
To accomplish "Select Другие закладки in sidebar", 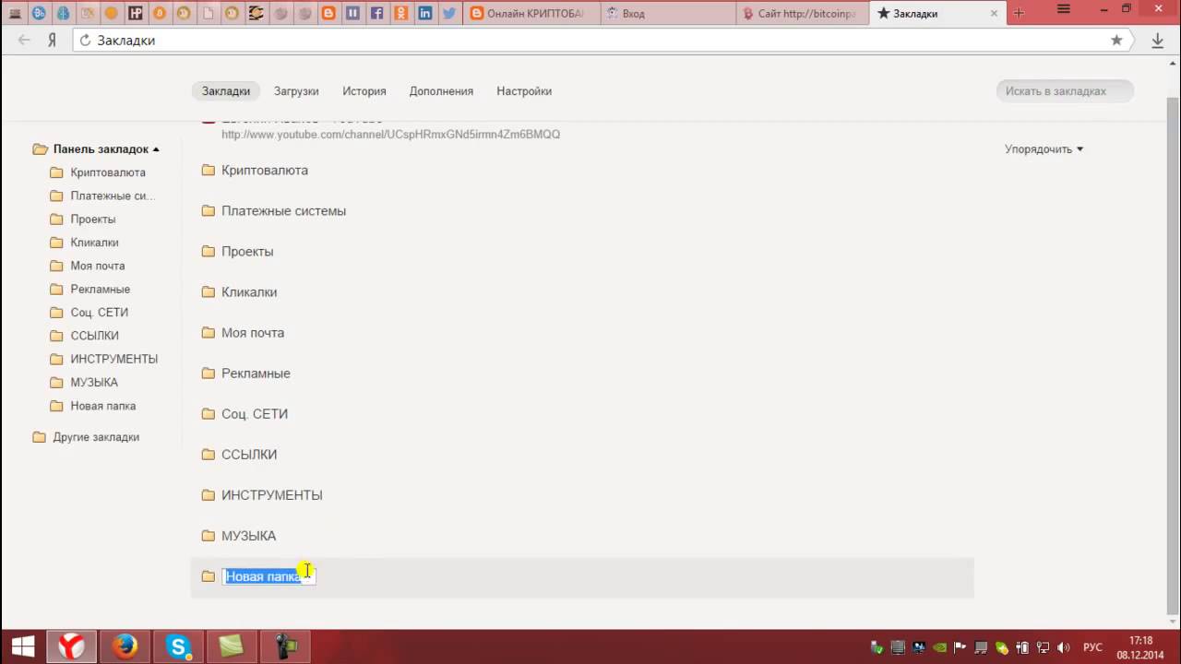I will click(96, 437).
